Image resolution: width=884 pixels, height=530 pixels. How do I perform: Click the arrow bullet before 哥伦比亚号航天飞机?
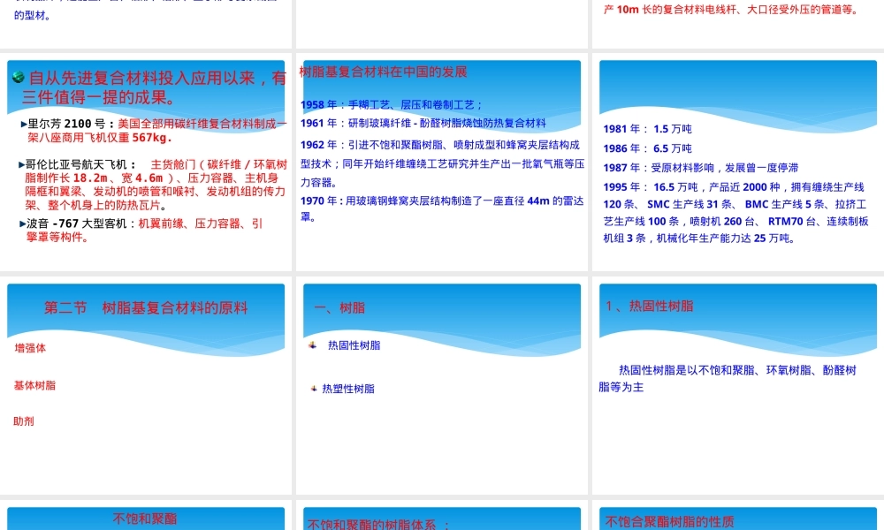(21, 165)
